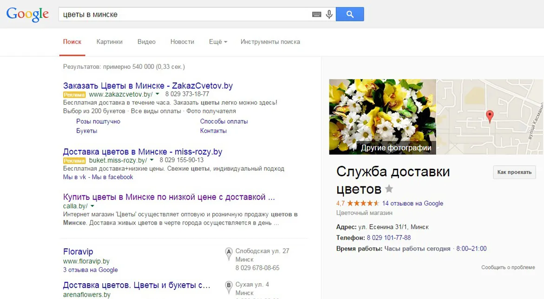Click the red map pin marker
The height and width of the screenshot is (299, 544).
coord(490,117)
